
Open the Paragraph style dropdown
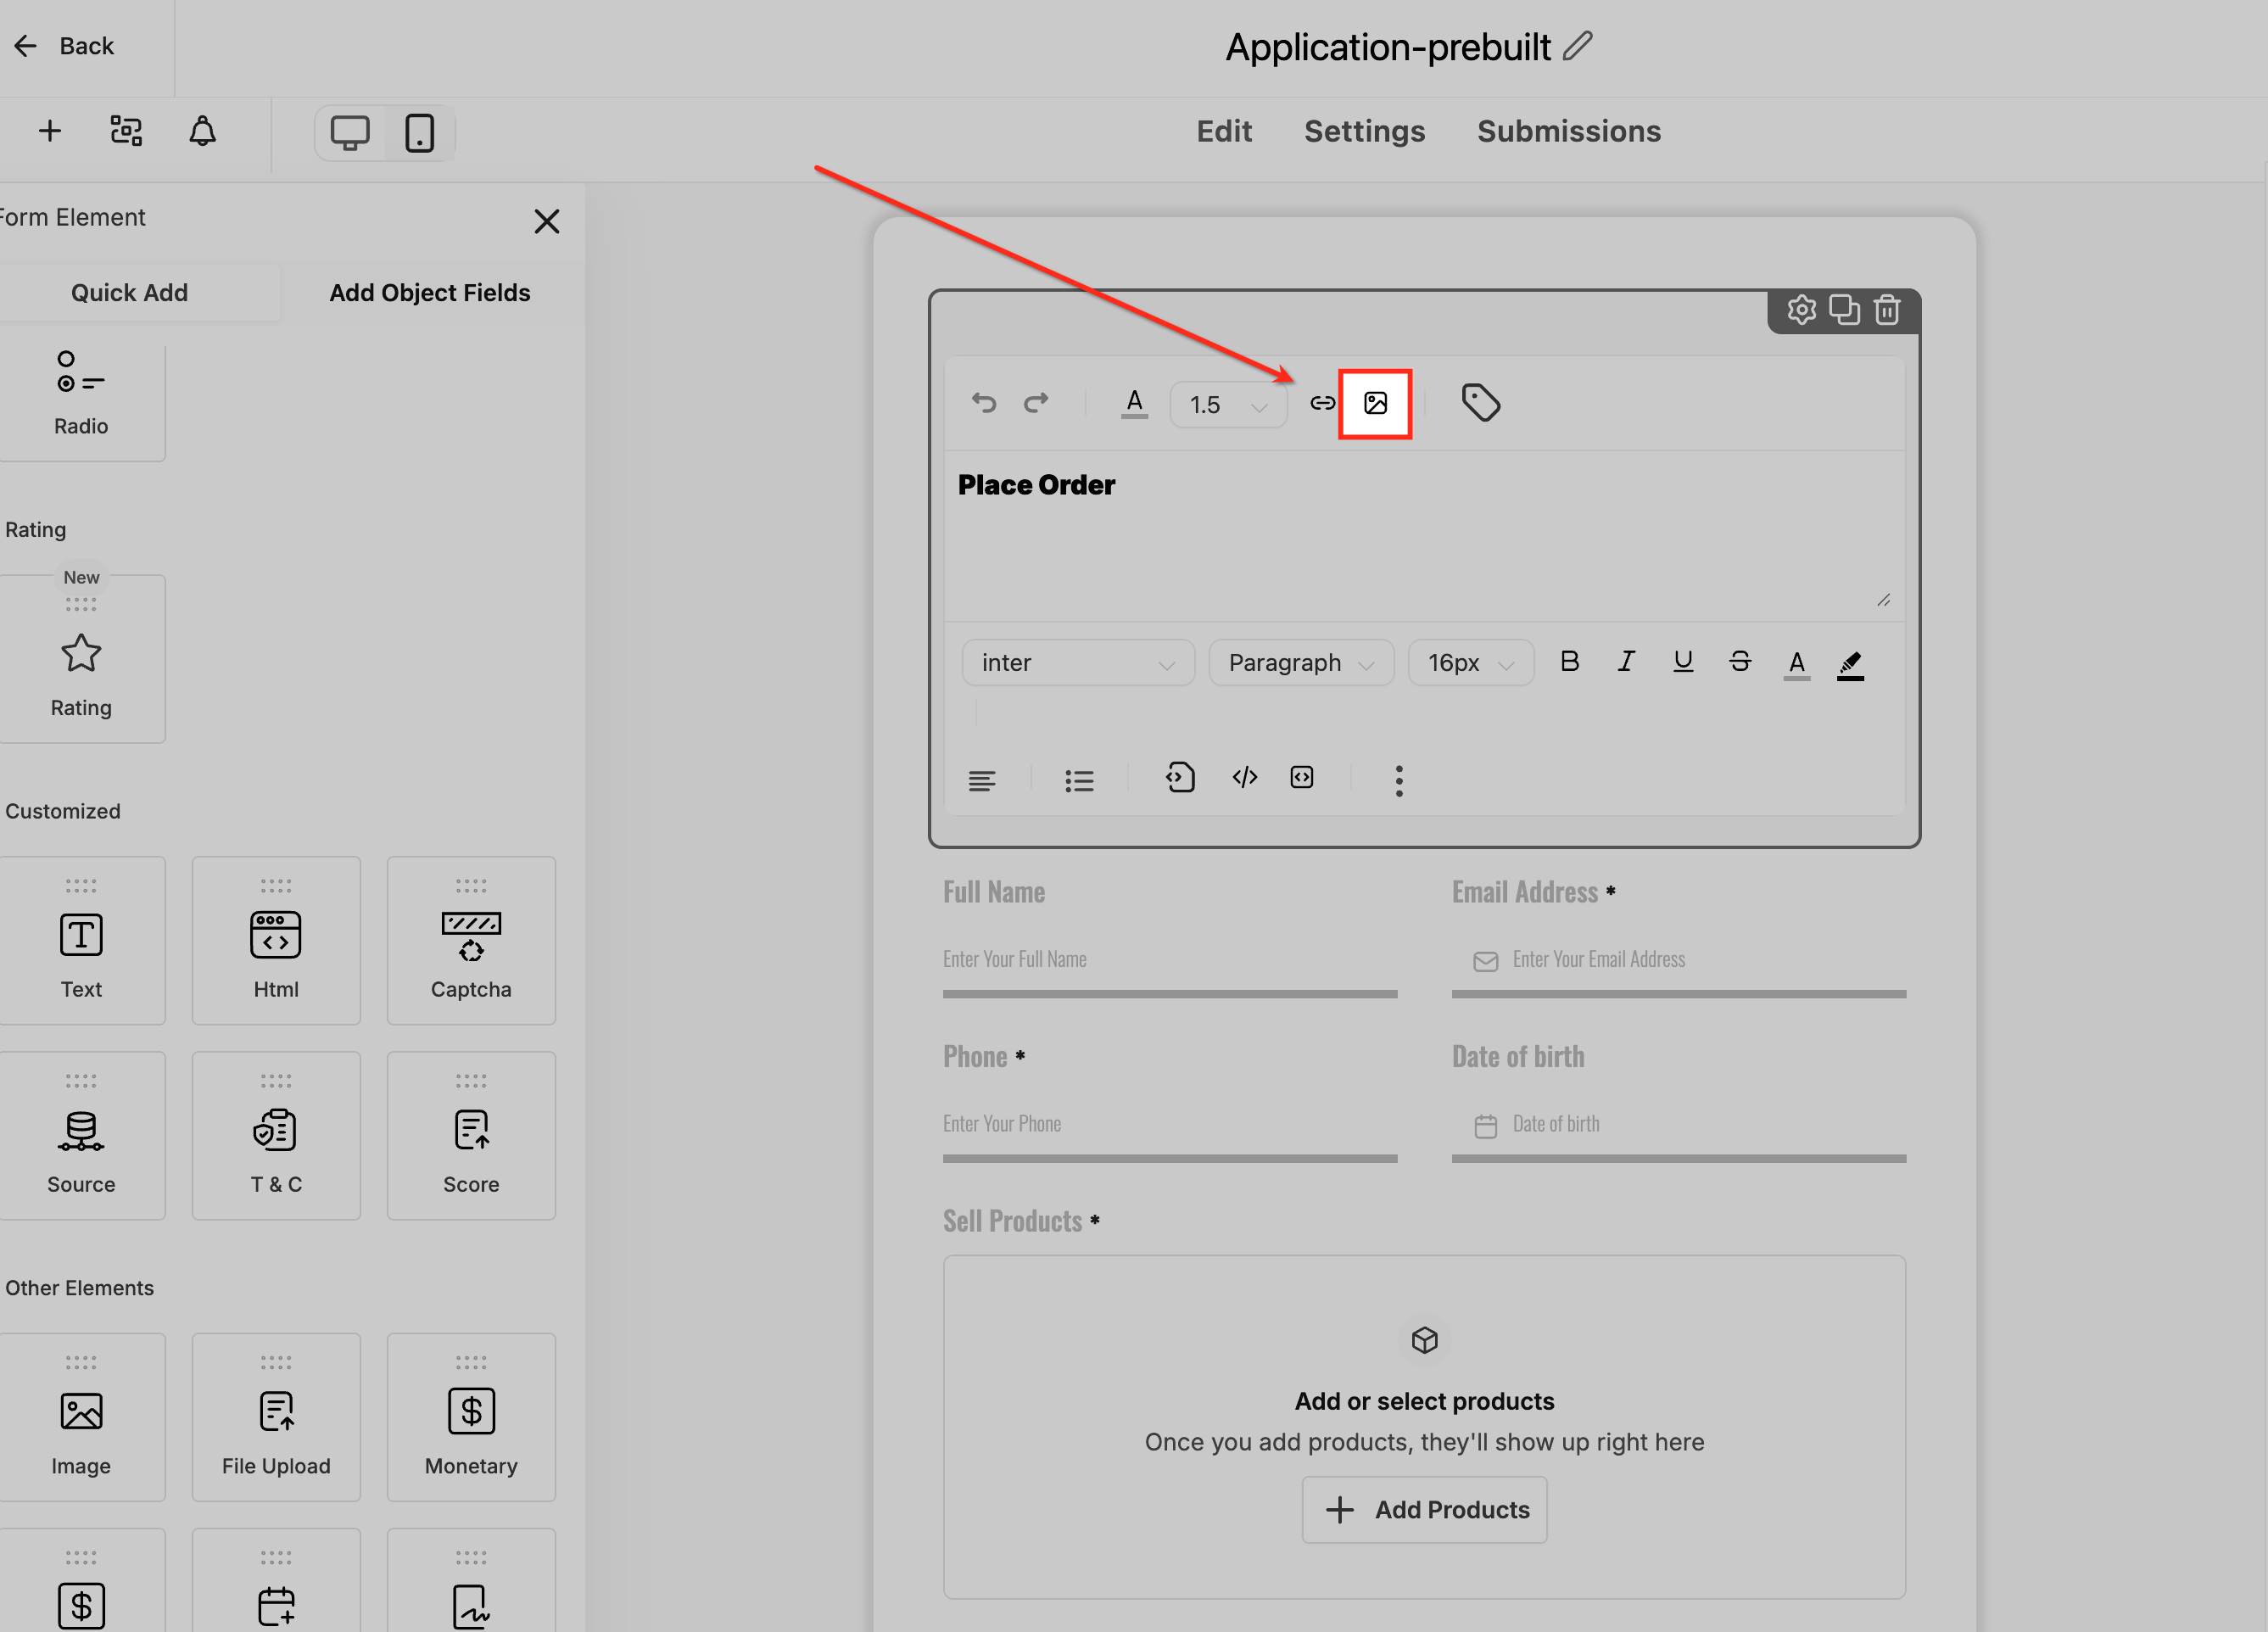point(1300,663)
